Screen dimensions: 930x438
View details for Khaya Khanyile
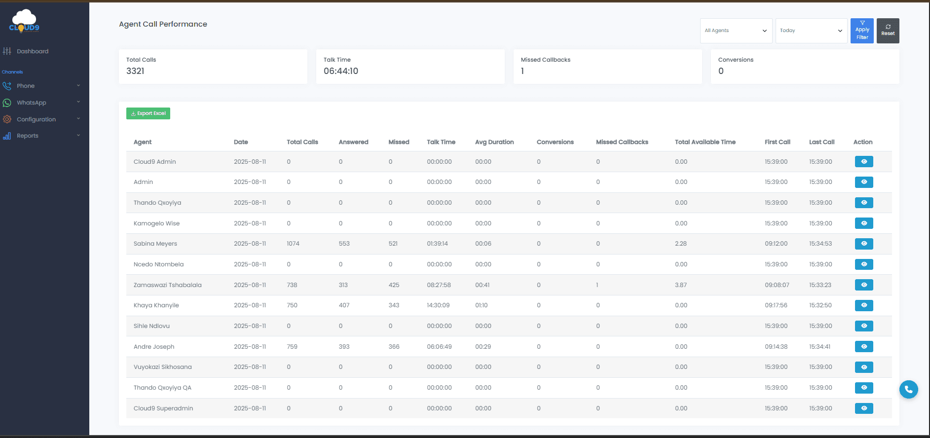click(x=864, y=305)
